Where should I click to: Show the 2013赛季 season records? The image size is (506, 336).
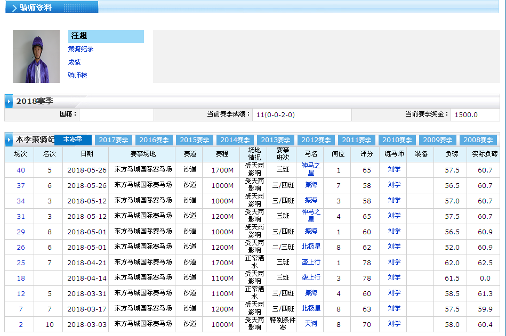pyautogui.click(x=276, y=140)
